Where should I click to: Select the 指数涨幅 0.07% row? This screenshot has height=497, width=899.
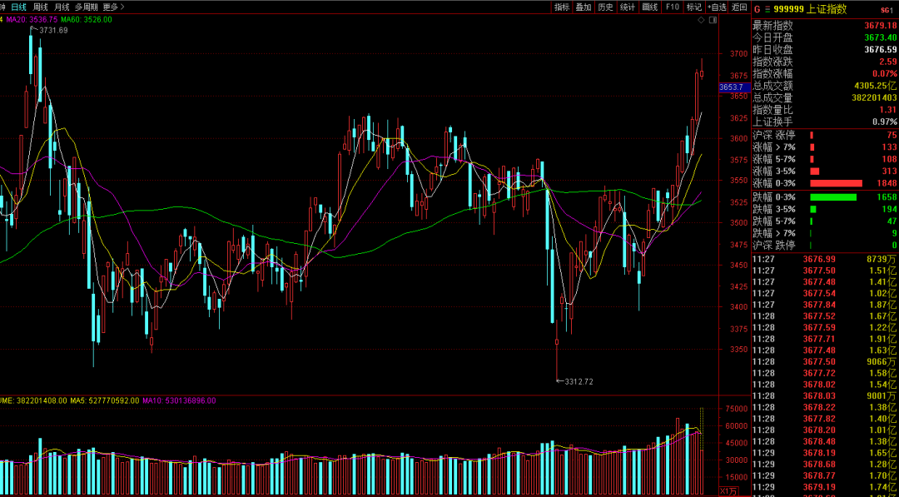[x=825, y=73]
